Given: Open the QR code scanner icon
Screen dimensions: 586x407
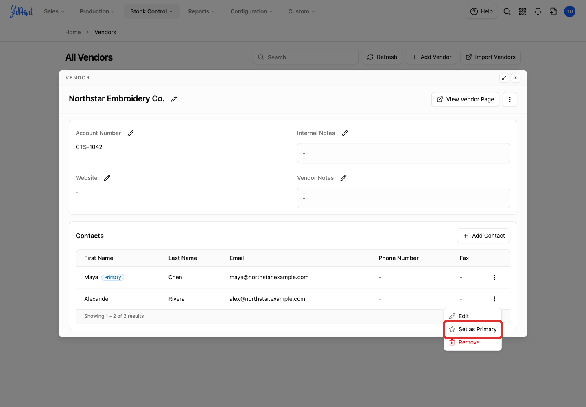Looking at the screenshot, I should click(523, 11).
